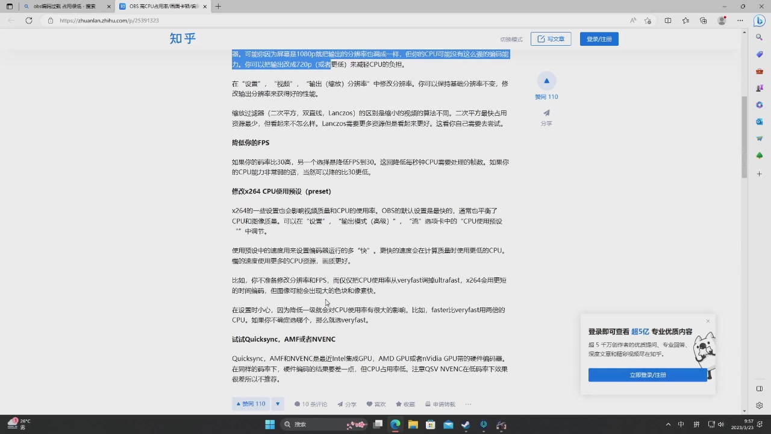The height and width of the screenshot is (434, 771).
Task: Open the sidebar Drop paper plane icon
Action: coord(760,139)
